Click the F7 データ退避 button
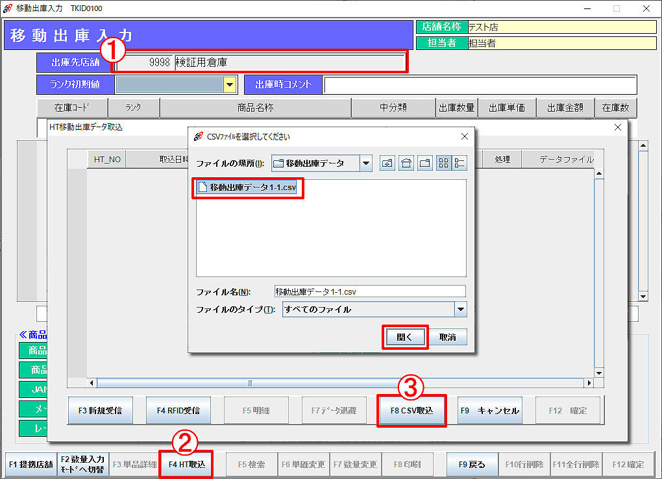The height and width of the screenshot is (479, 662). [x=334, y=410]
